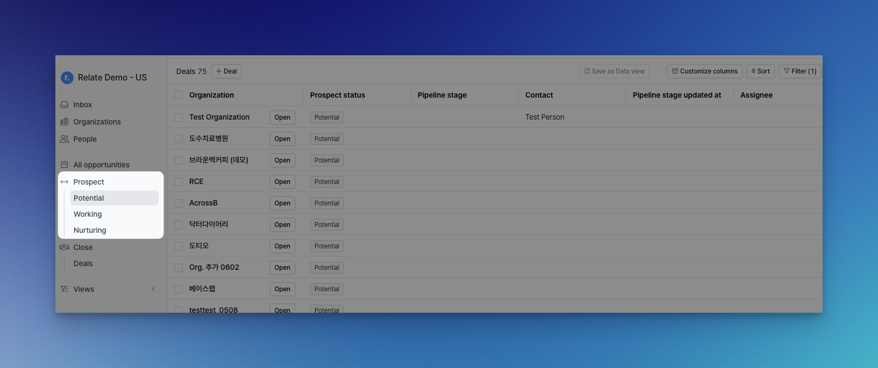The height and width of the screenshot is (368, 878).
Task: Click Open button for 베이스랩
Action: click(282, 289)
